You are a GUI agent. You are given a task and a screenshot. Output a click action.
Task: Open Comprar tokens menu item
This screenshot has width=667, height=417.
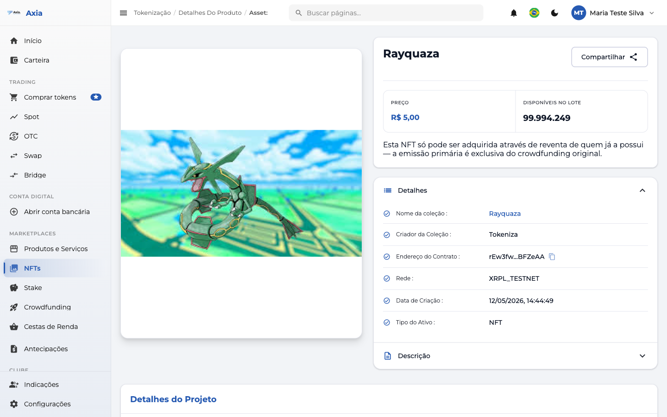[56, 97]
